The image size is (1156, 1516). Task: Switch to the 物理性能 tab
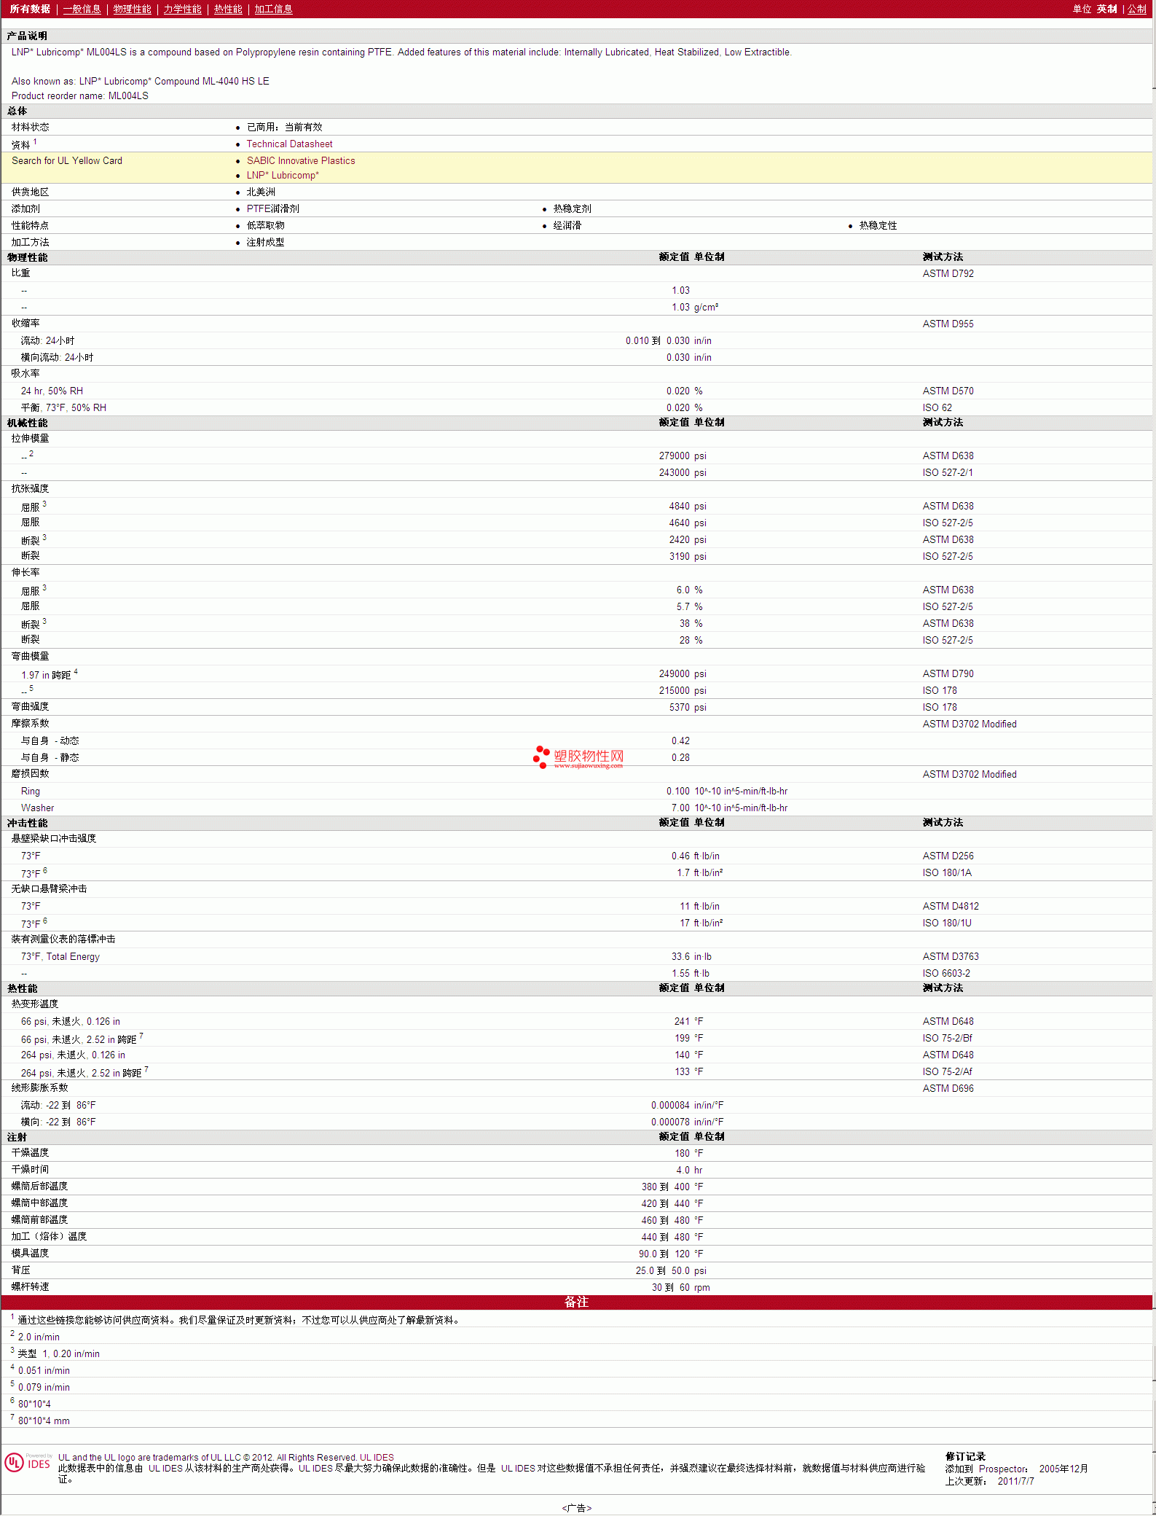coord(132,9)
